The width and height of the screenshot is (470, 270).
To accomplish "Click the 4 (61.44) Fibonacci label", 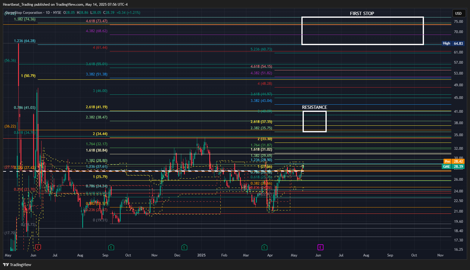I will [x=100, y=48].
